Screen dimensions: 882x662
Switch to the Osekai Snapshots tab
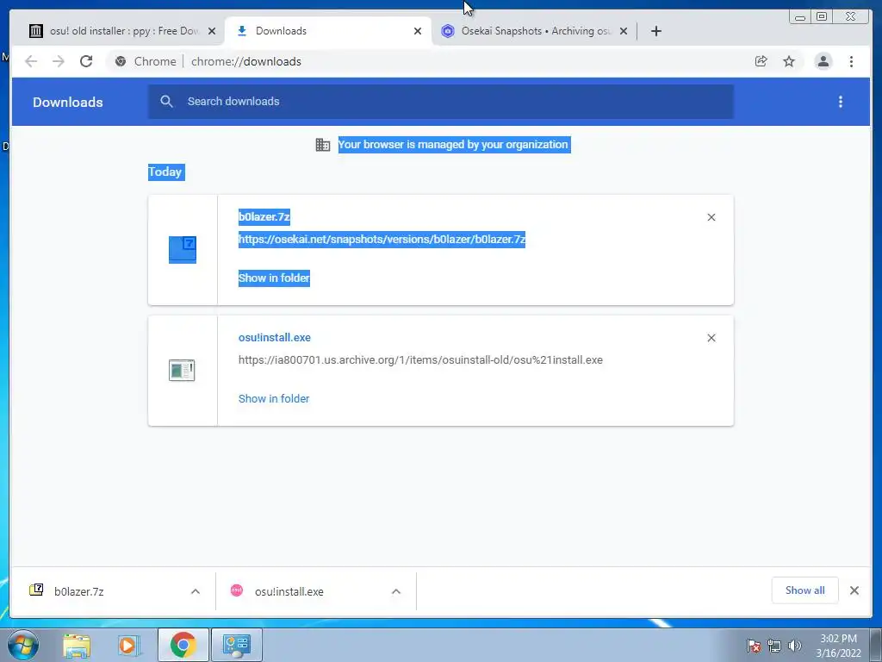tap(534, 31)
